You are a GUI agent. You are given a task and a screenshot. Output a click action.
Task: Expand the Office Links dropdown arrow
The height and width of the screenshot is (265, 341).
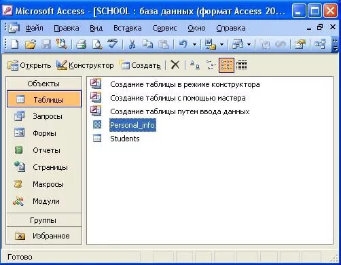[221, 44]
